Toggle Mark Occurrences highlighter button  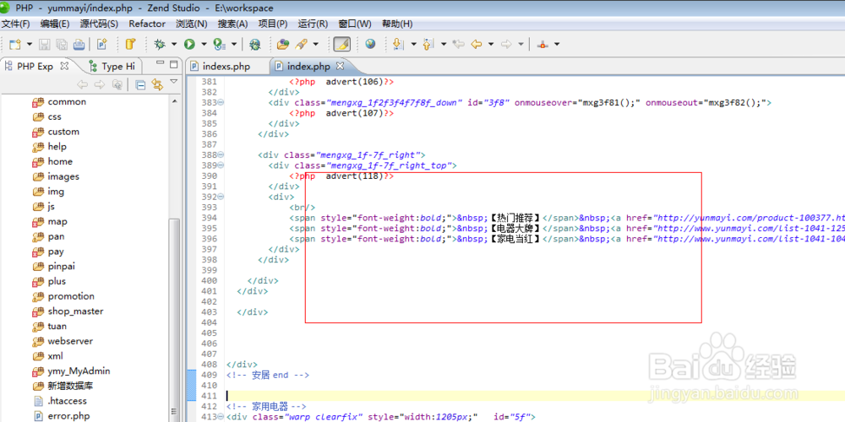[341, 44]
